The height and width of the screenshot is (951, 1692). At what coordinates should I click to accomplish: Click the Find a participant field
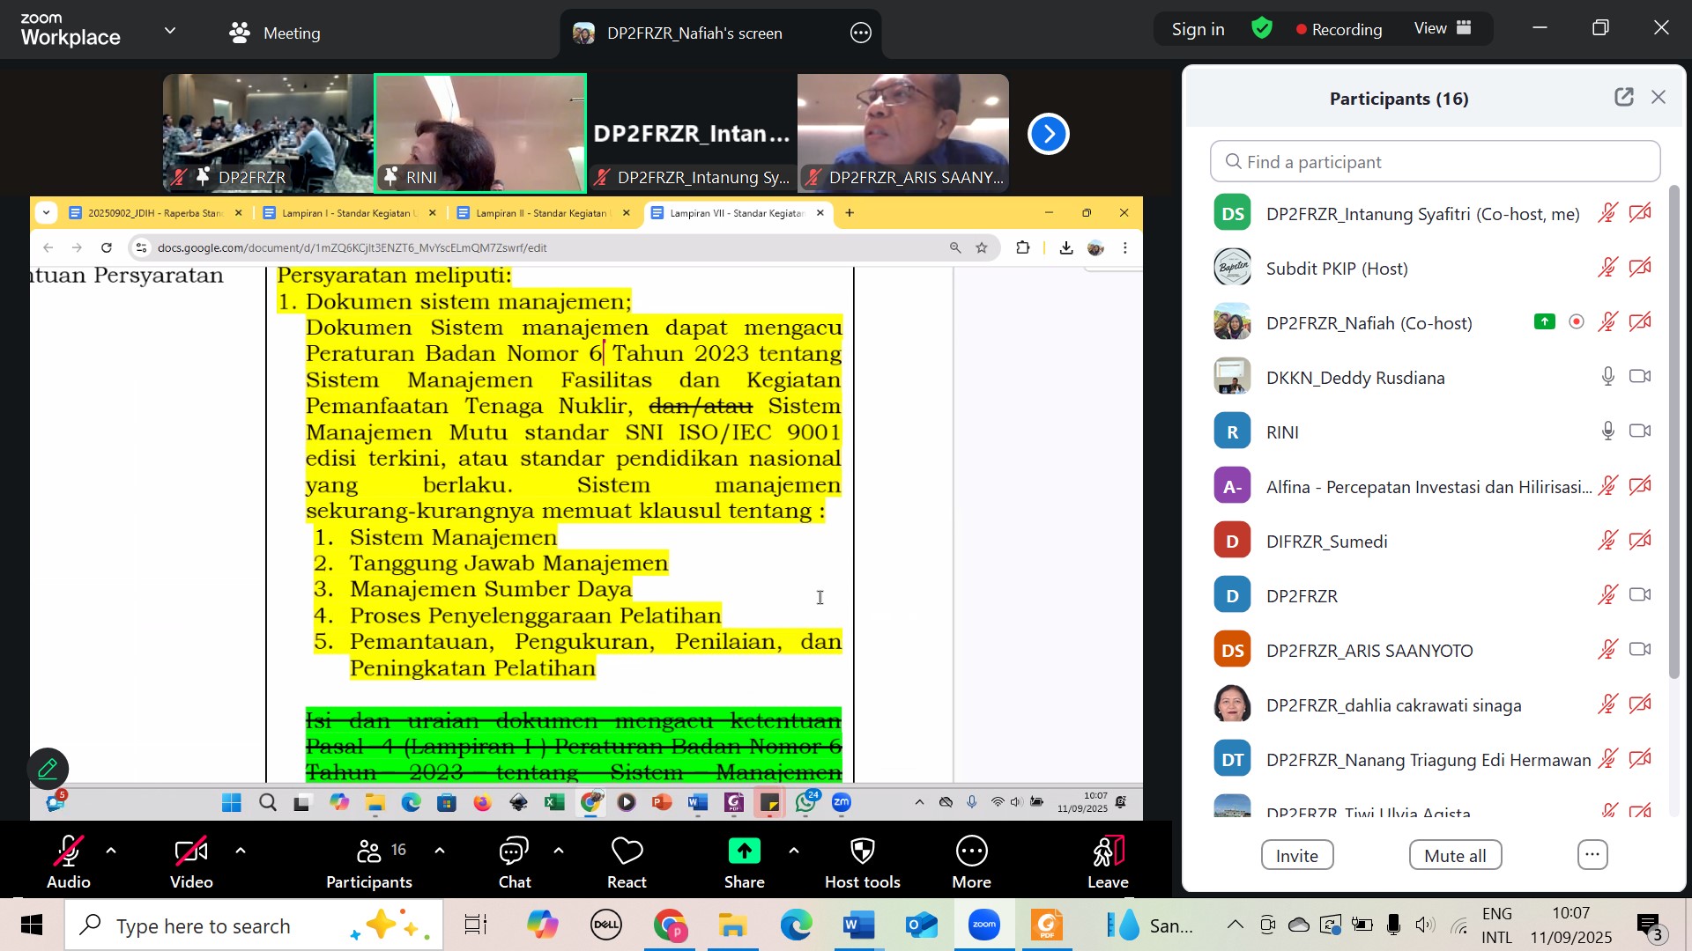(1435, 162)
